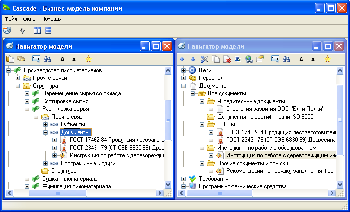Screen dimensions: 350x212
Task: Expand Перемещение сырья со склада node
Action: tap(27, 93)
